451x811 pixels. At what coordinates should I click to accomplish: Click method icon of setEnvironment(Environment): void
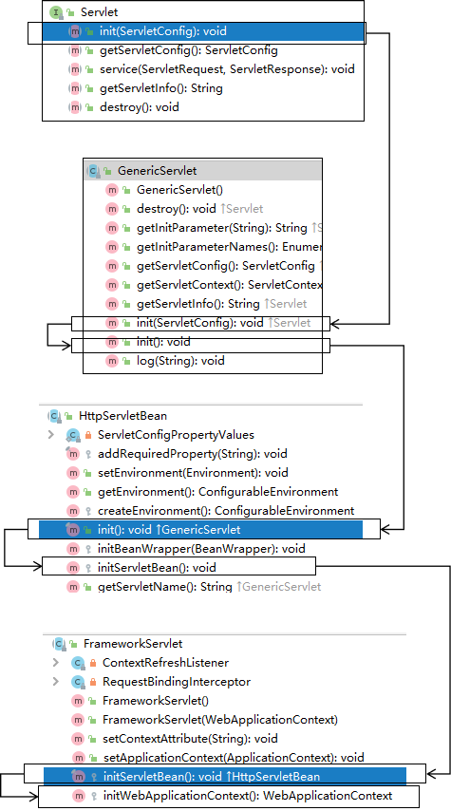click(x=73, y=473)
